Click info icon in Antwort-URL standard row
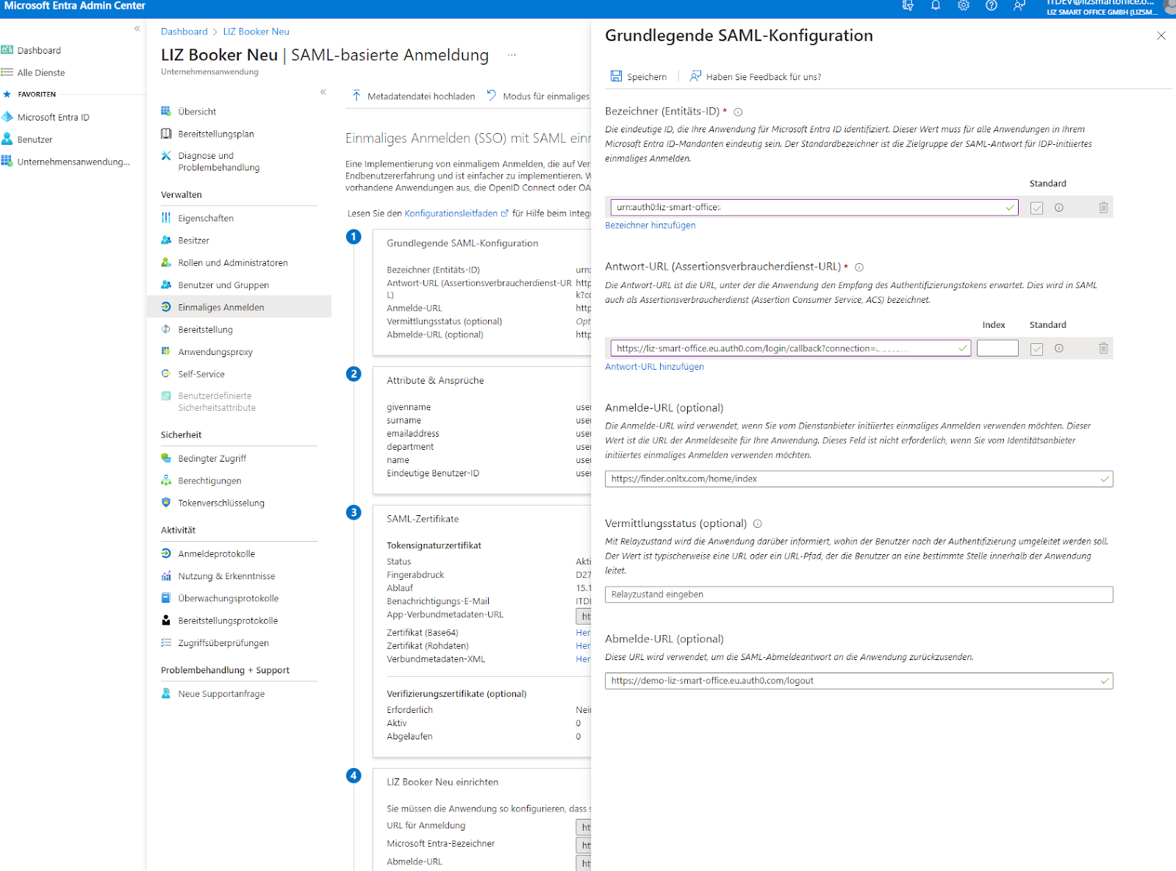 [1059, 348]
